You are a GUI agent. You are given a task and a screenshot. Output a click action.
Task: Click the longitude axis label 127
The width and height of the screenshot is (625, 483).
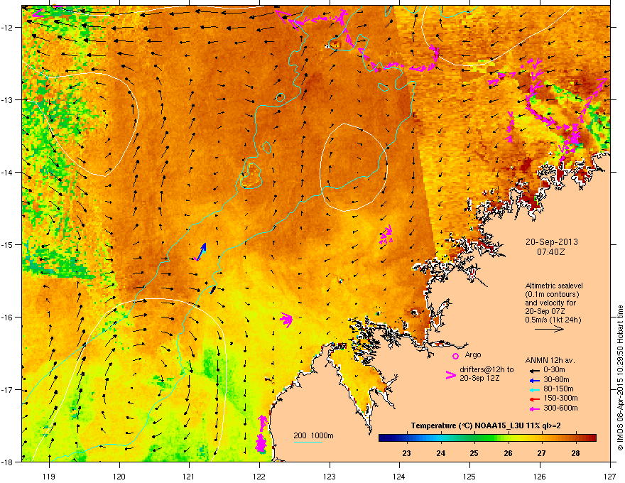609,476
